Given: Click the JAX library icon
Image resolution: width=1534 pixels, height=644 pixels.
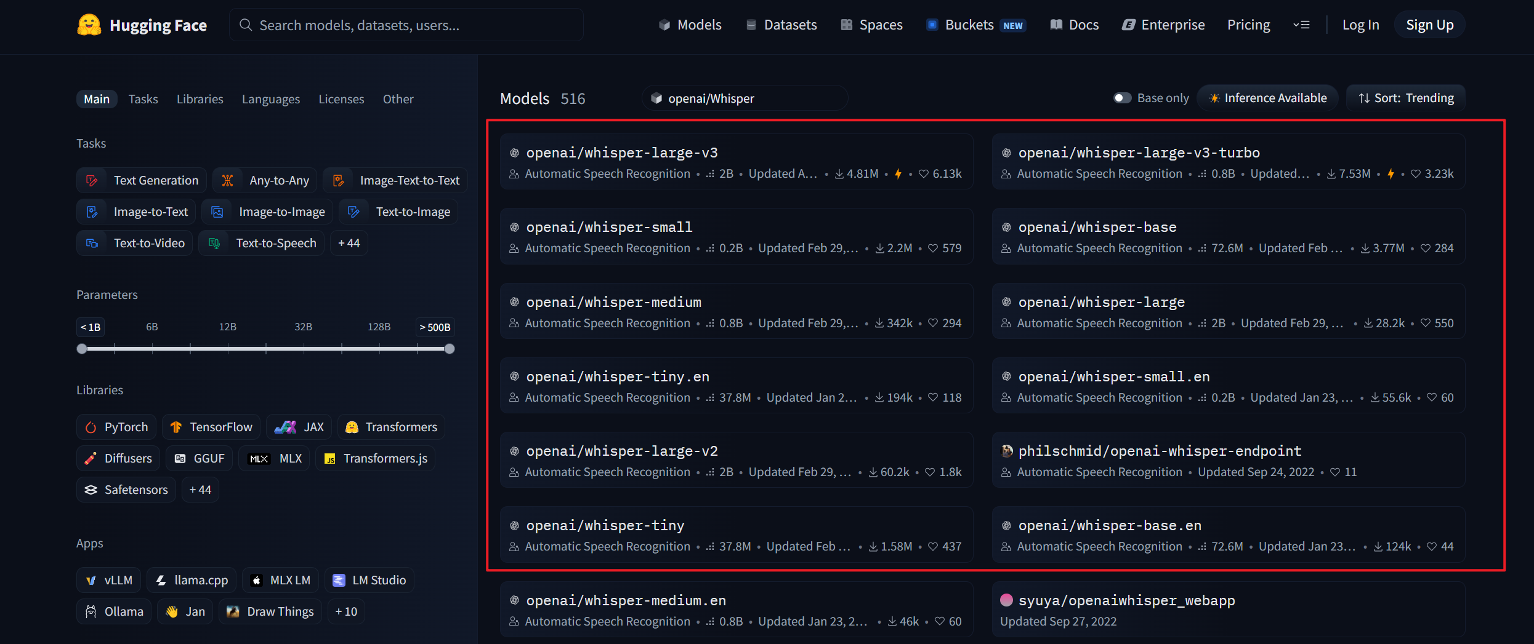Looking at the screenshot, I should (x=286, y=427).
